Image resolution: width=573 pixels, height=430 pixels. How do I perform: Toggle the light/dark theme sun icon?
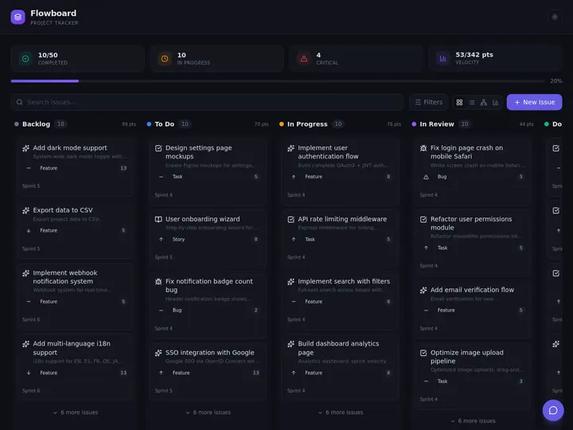[555, 17]
